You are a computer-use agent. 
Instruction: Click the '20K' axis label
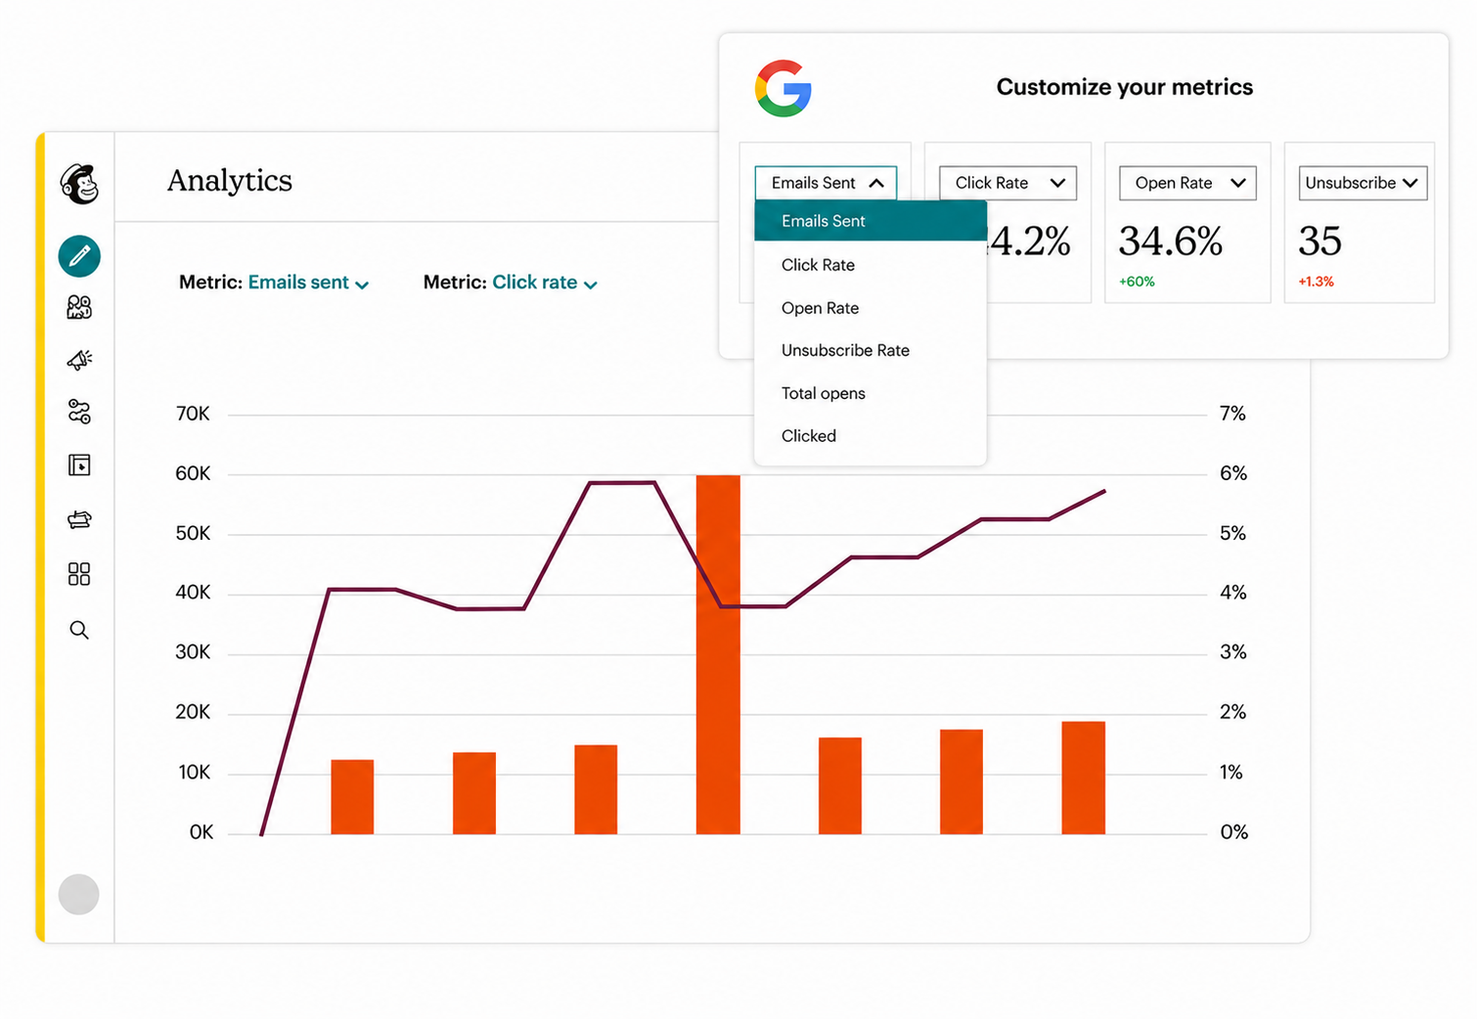click(193, 712)
